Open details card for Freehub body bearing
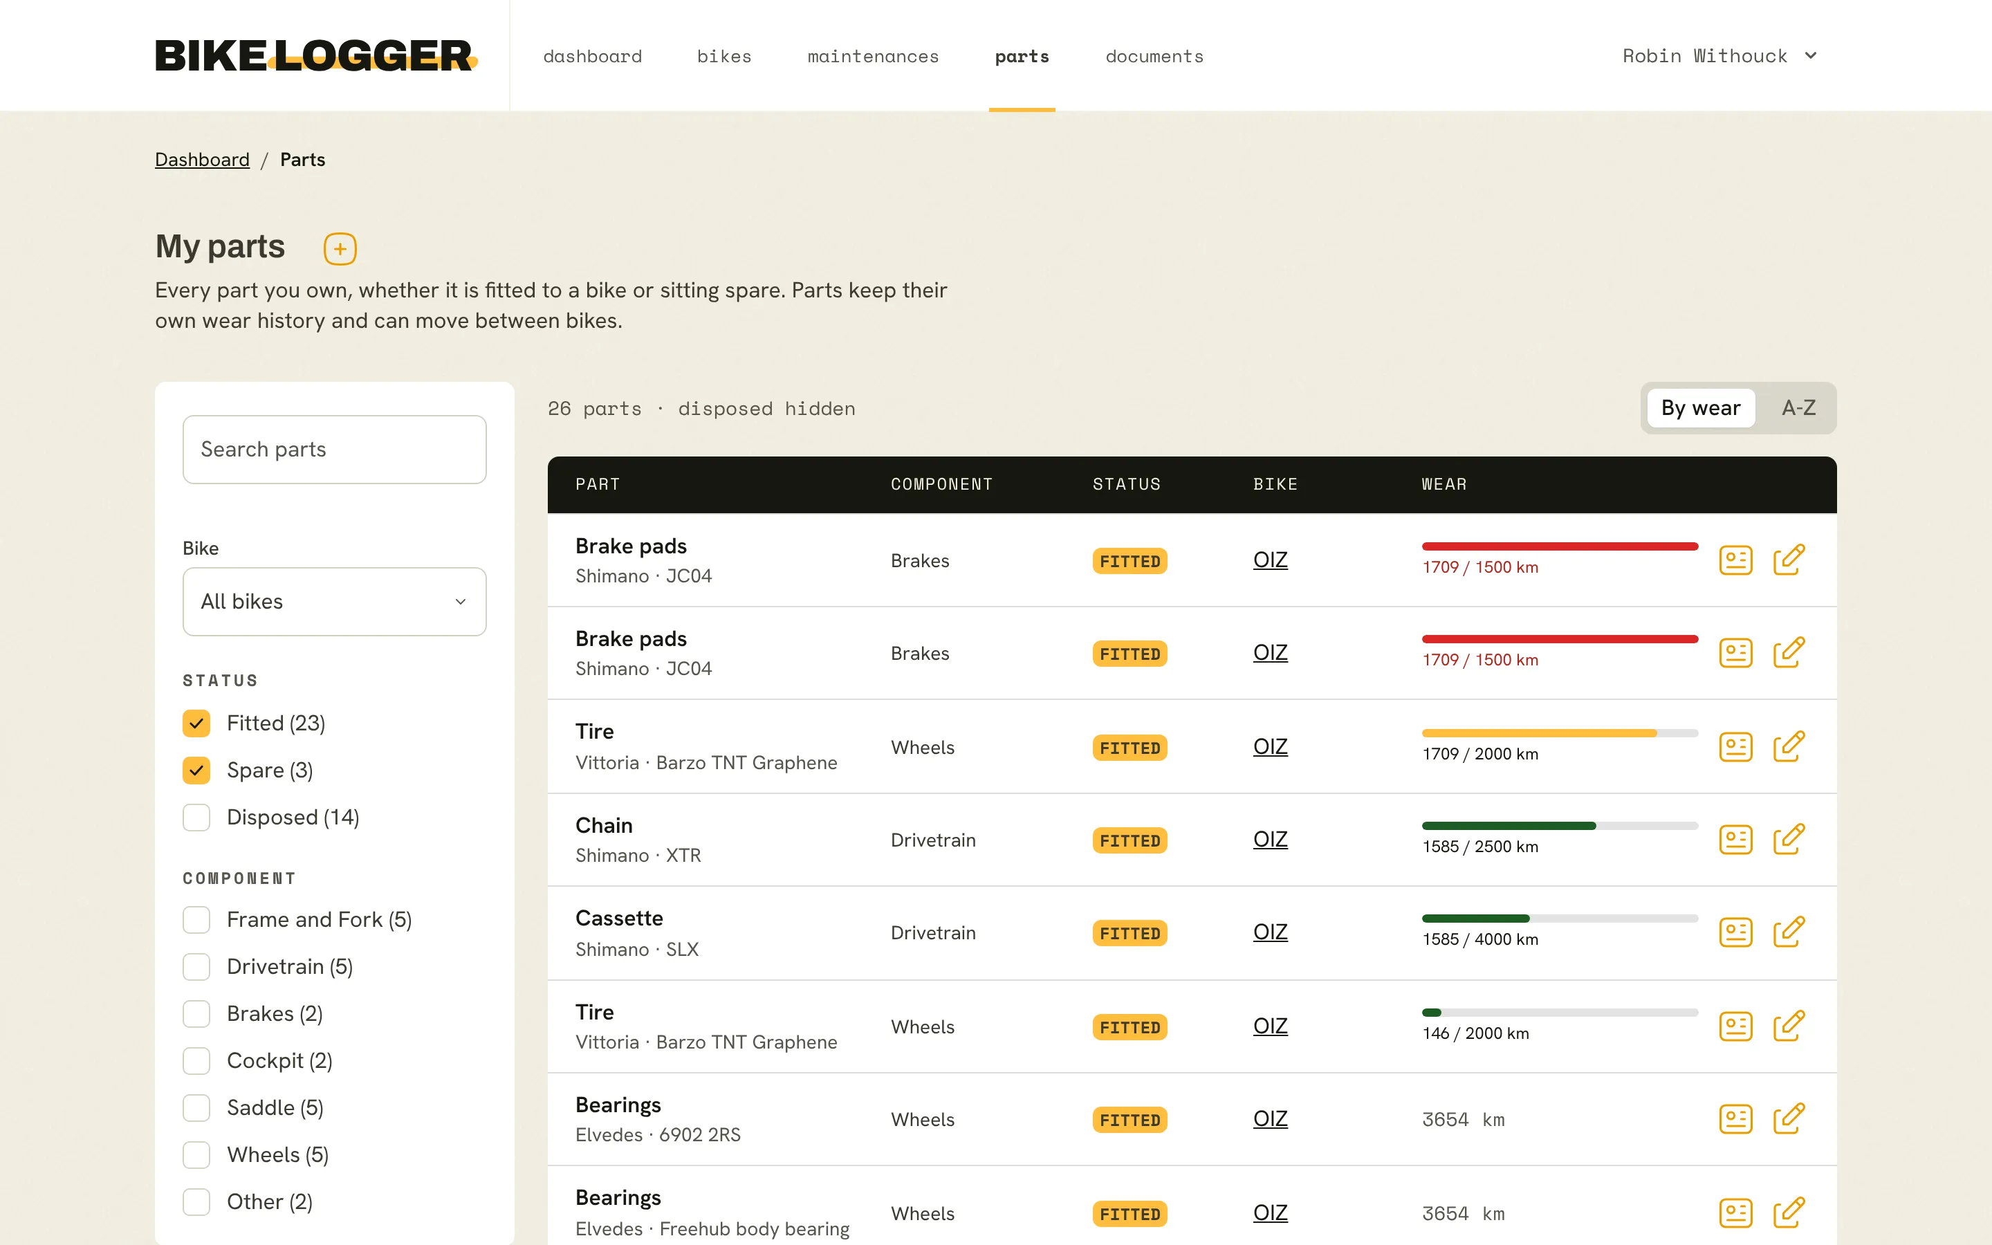Viewport: 1992px width, 1245px height. point(1735,1213)
